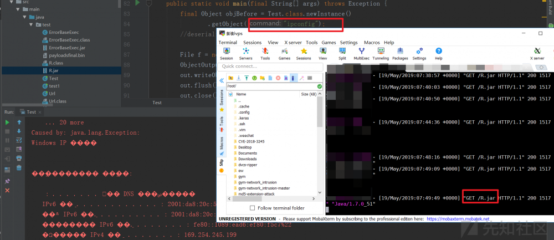Open MobaXterm Session toolbar icon

pos(227,54)
